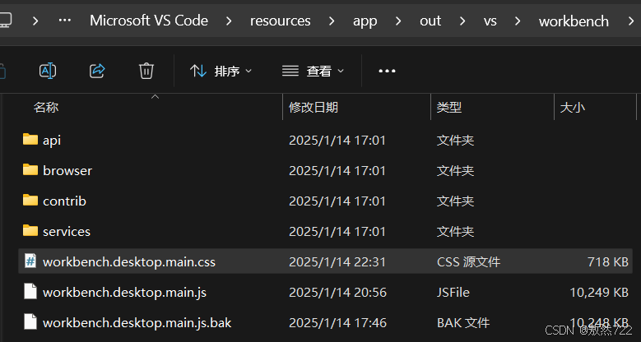Go to out breadcrumb folder
Screen dimensions: 641x342
[x=430, y=21]
